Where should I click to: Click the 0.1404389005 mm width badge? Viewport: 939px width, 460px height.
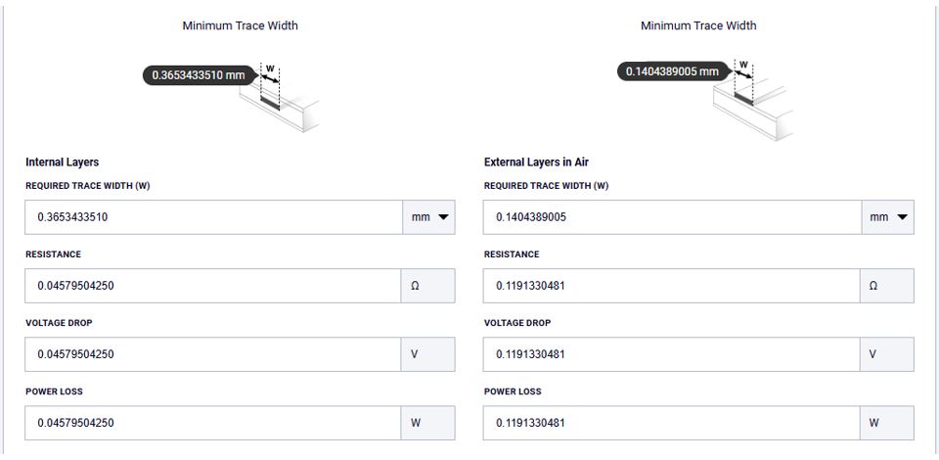[x=673, y=71]
